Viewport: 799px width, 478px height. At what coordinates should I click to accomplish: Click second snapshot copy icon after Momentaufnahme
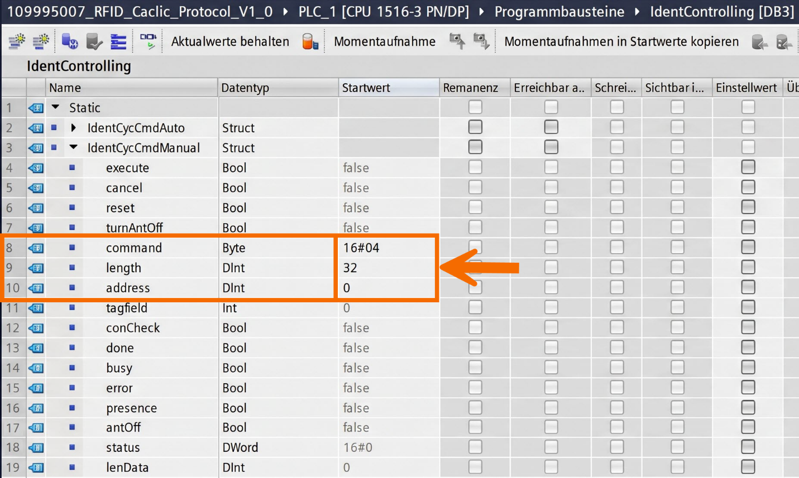coord(481,41)
